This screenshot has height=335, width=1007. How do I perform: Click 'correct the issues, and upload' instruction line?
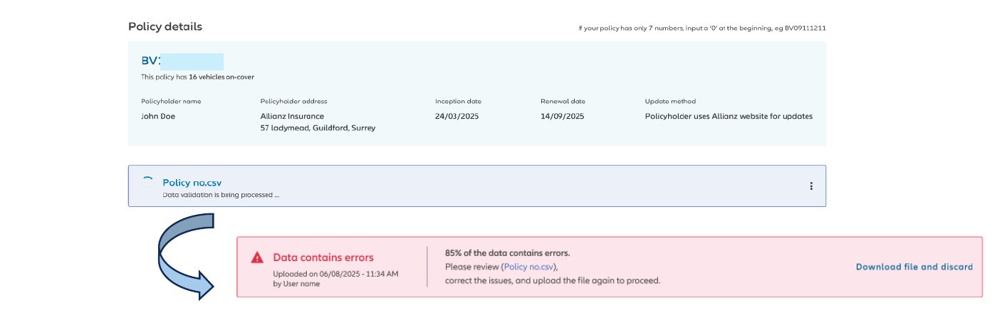point(553,280)
